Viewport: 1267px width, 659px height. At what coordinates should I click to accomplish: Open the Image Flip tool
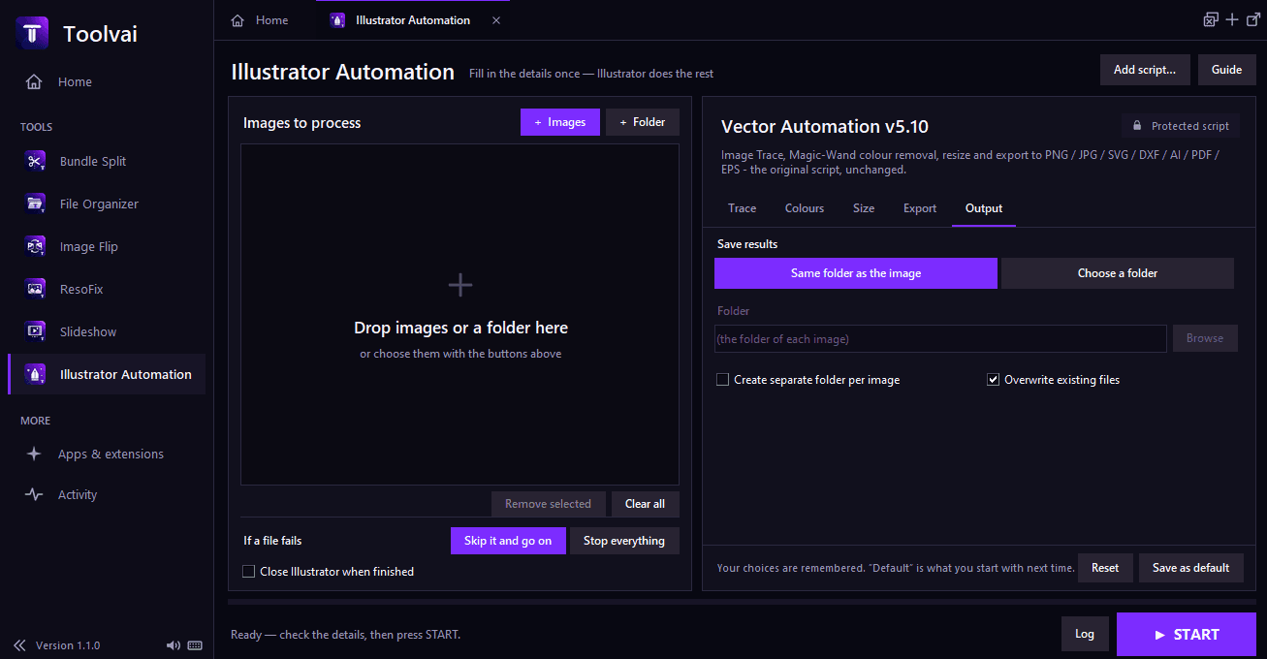107,246
